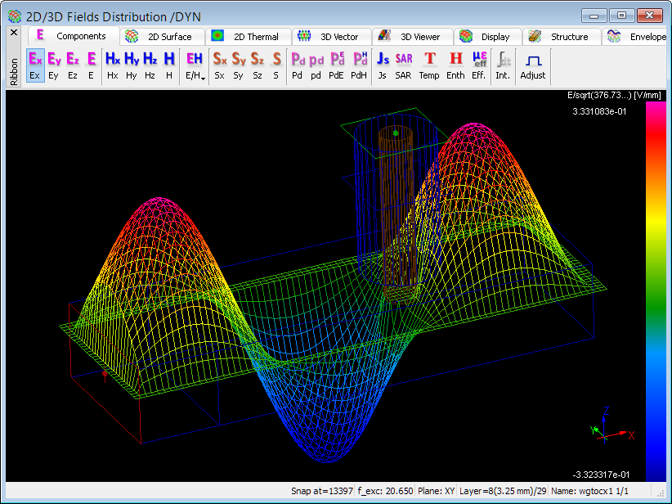Click the Js surface current icon
The image size is (672, 504).
(x=383, y=65)
